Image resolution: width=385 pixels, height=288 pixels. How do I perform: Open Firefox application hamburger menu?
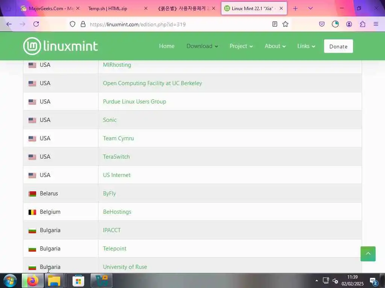pyautogui.click(x=376, y=24)
